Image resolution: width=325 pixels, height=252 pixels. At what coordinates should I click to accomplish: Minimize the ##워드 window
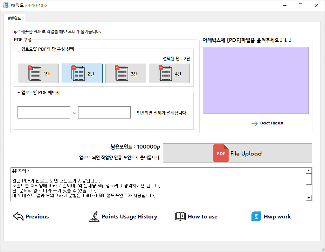(x=285, y=5)
